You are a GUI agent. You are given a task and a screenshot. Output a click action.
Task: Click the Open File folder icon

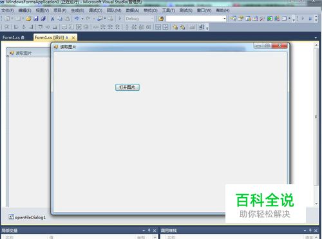28,19
